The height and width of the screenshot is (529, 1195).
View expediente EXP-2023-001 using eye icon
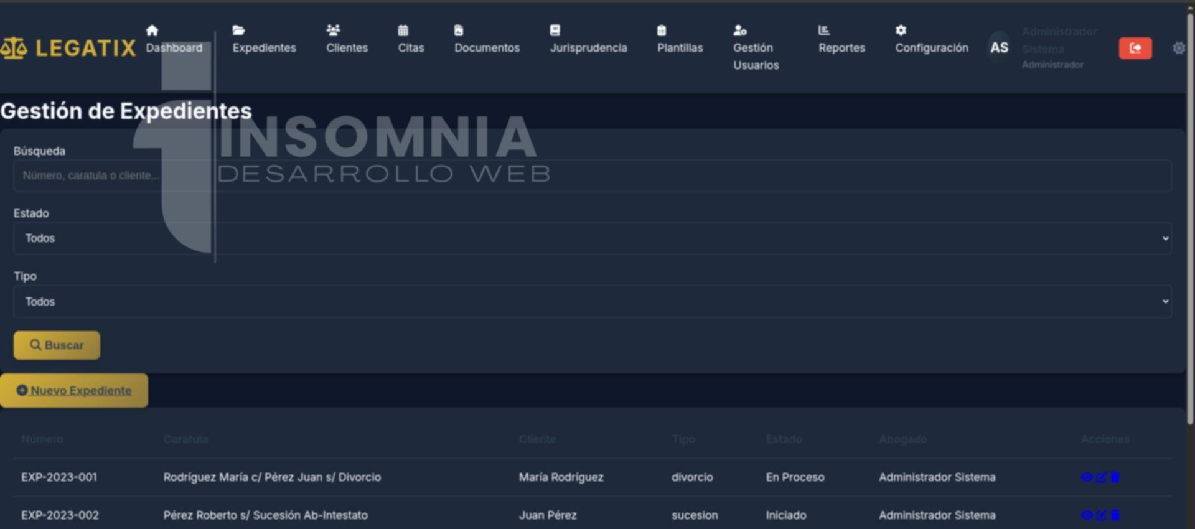(x=1087, y=477)
